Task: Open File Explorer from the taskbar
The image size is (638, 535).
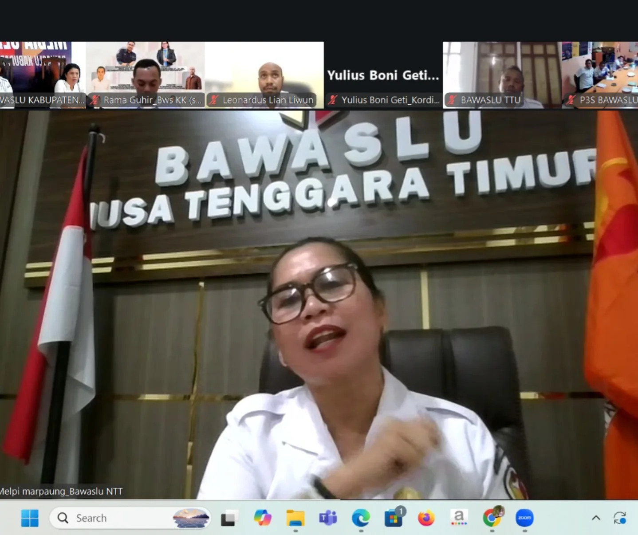Action: pos(295,518)
